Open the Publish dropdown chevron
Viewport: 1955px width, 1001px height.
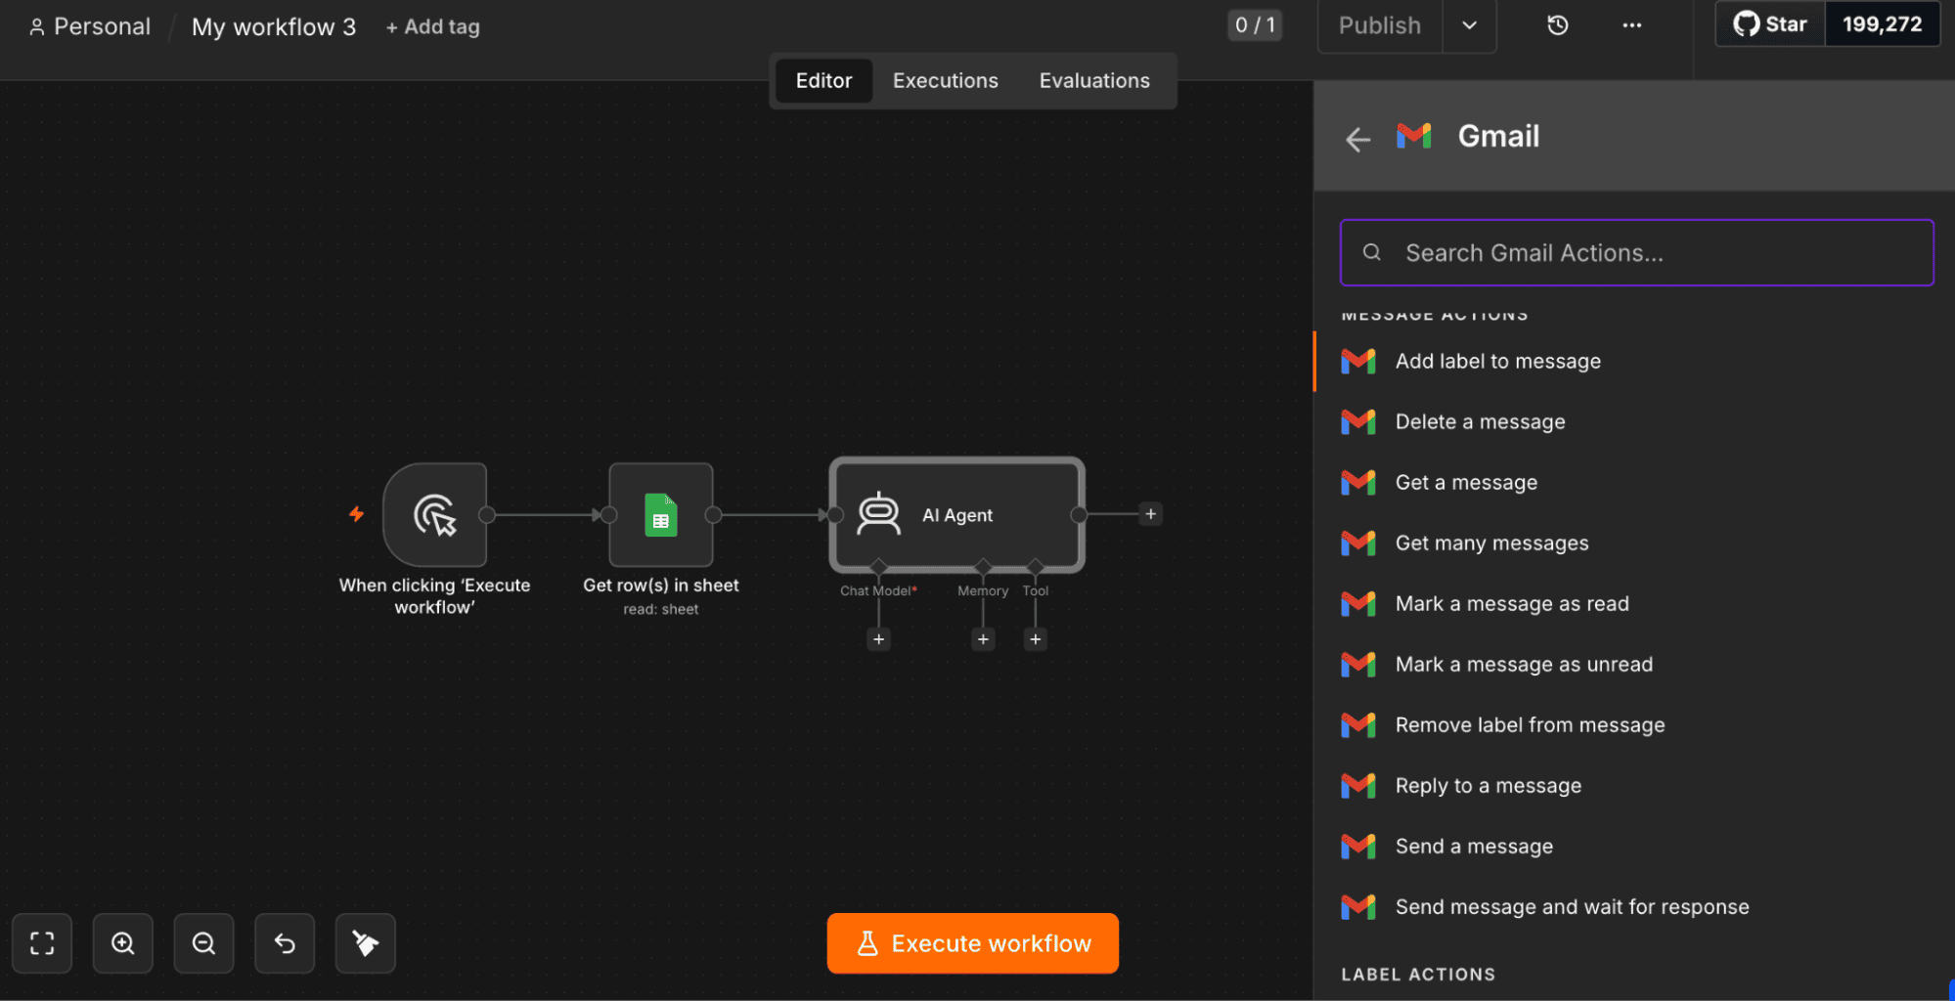[1469, 25]
